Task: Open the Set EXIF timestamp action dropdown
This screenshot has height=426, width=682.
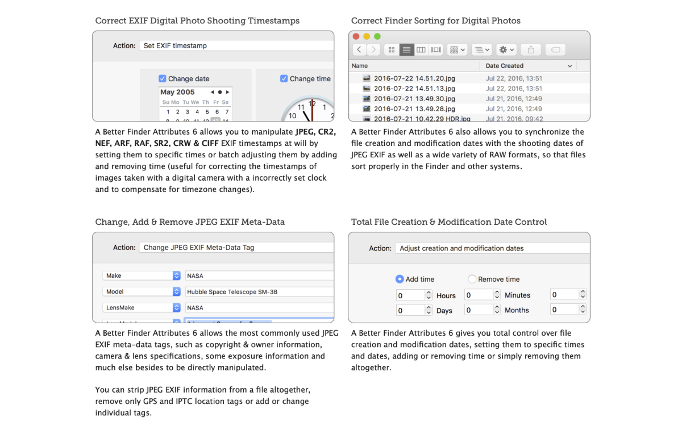Action: [236, 45]
